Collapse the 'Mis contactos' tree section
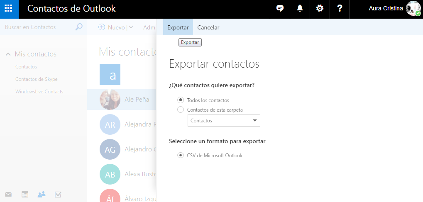Screen dimensions: 423x202 tap(8, 54)
